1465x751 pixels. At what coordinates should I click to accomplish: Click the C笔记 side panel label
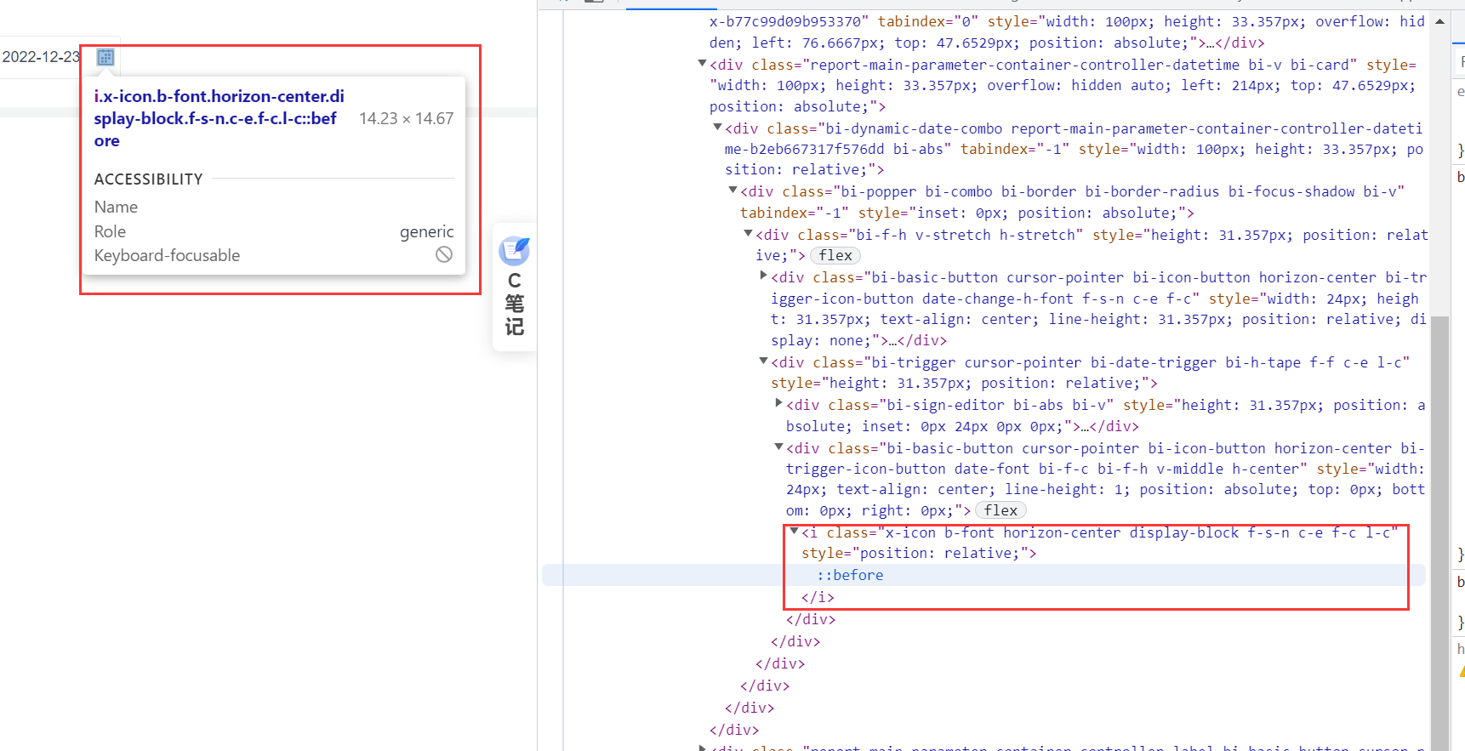point(515,304)
